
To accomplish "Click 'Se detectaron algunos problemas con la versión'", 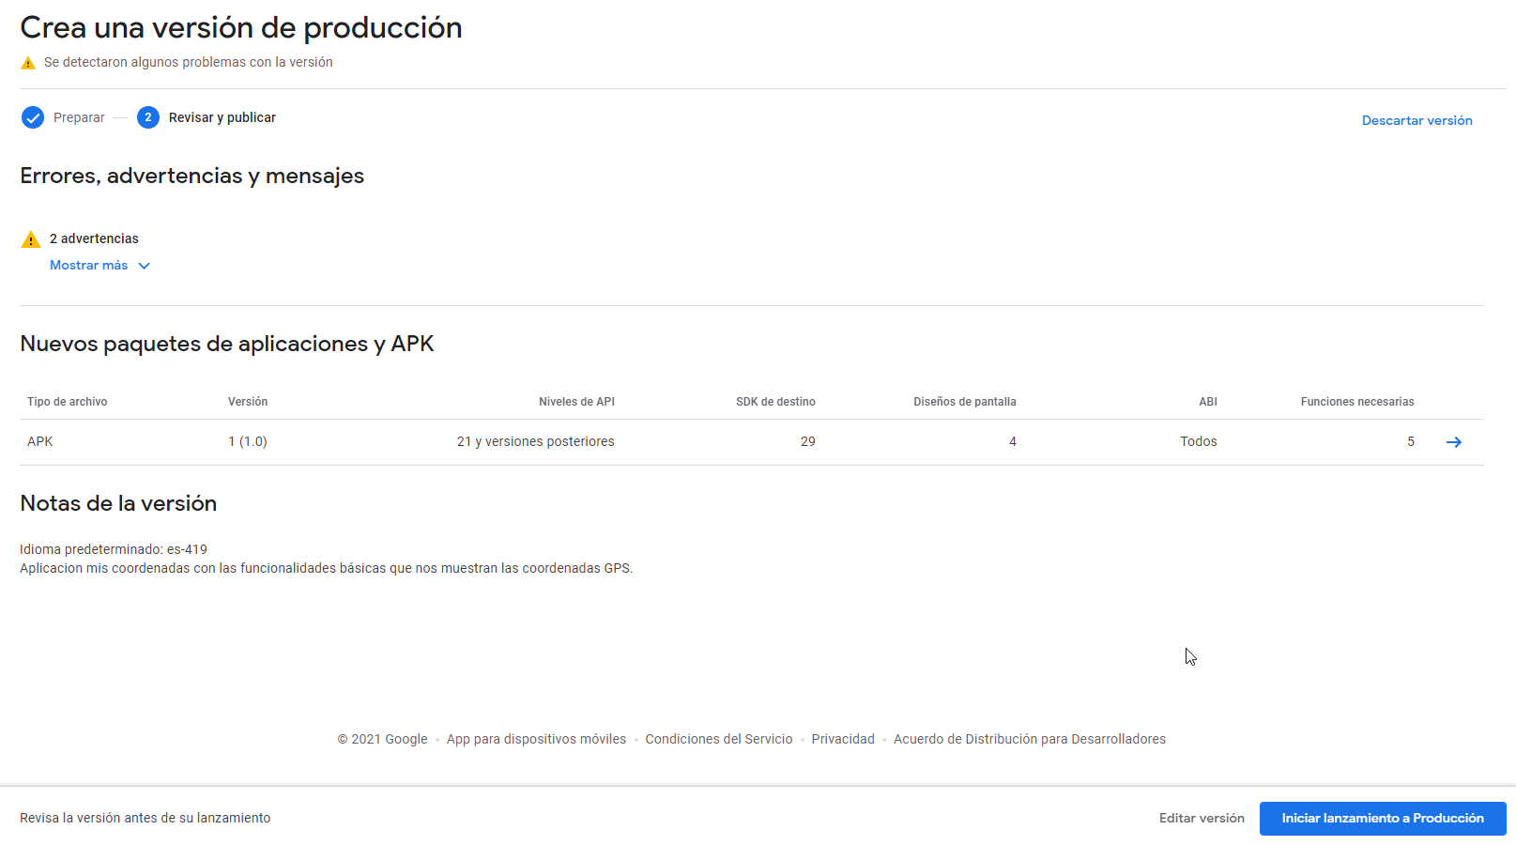I will tap(189, 62).
